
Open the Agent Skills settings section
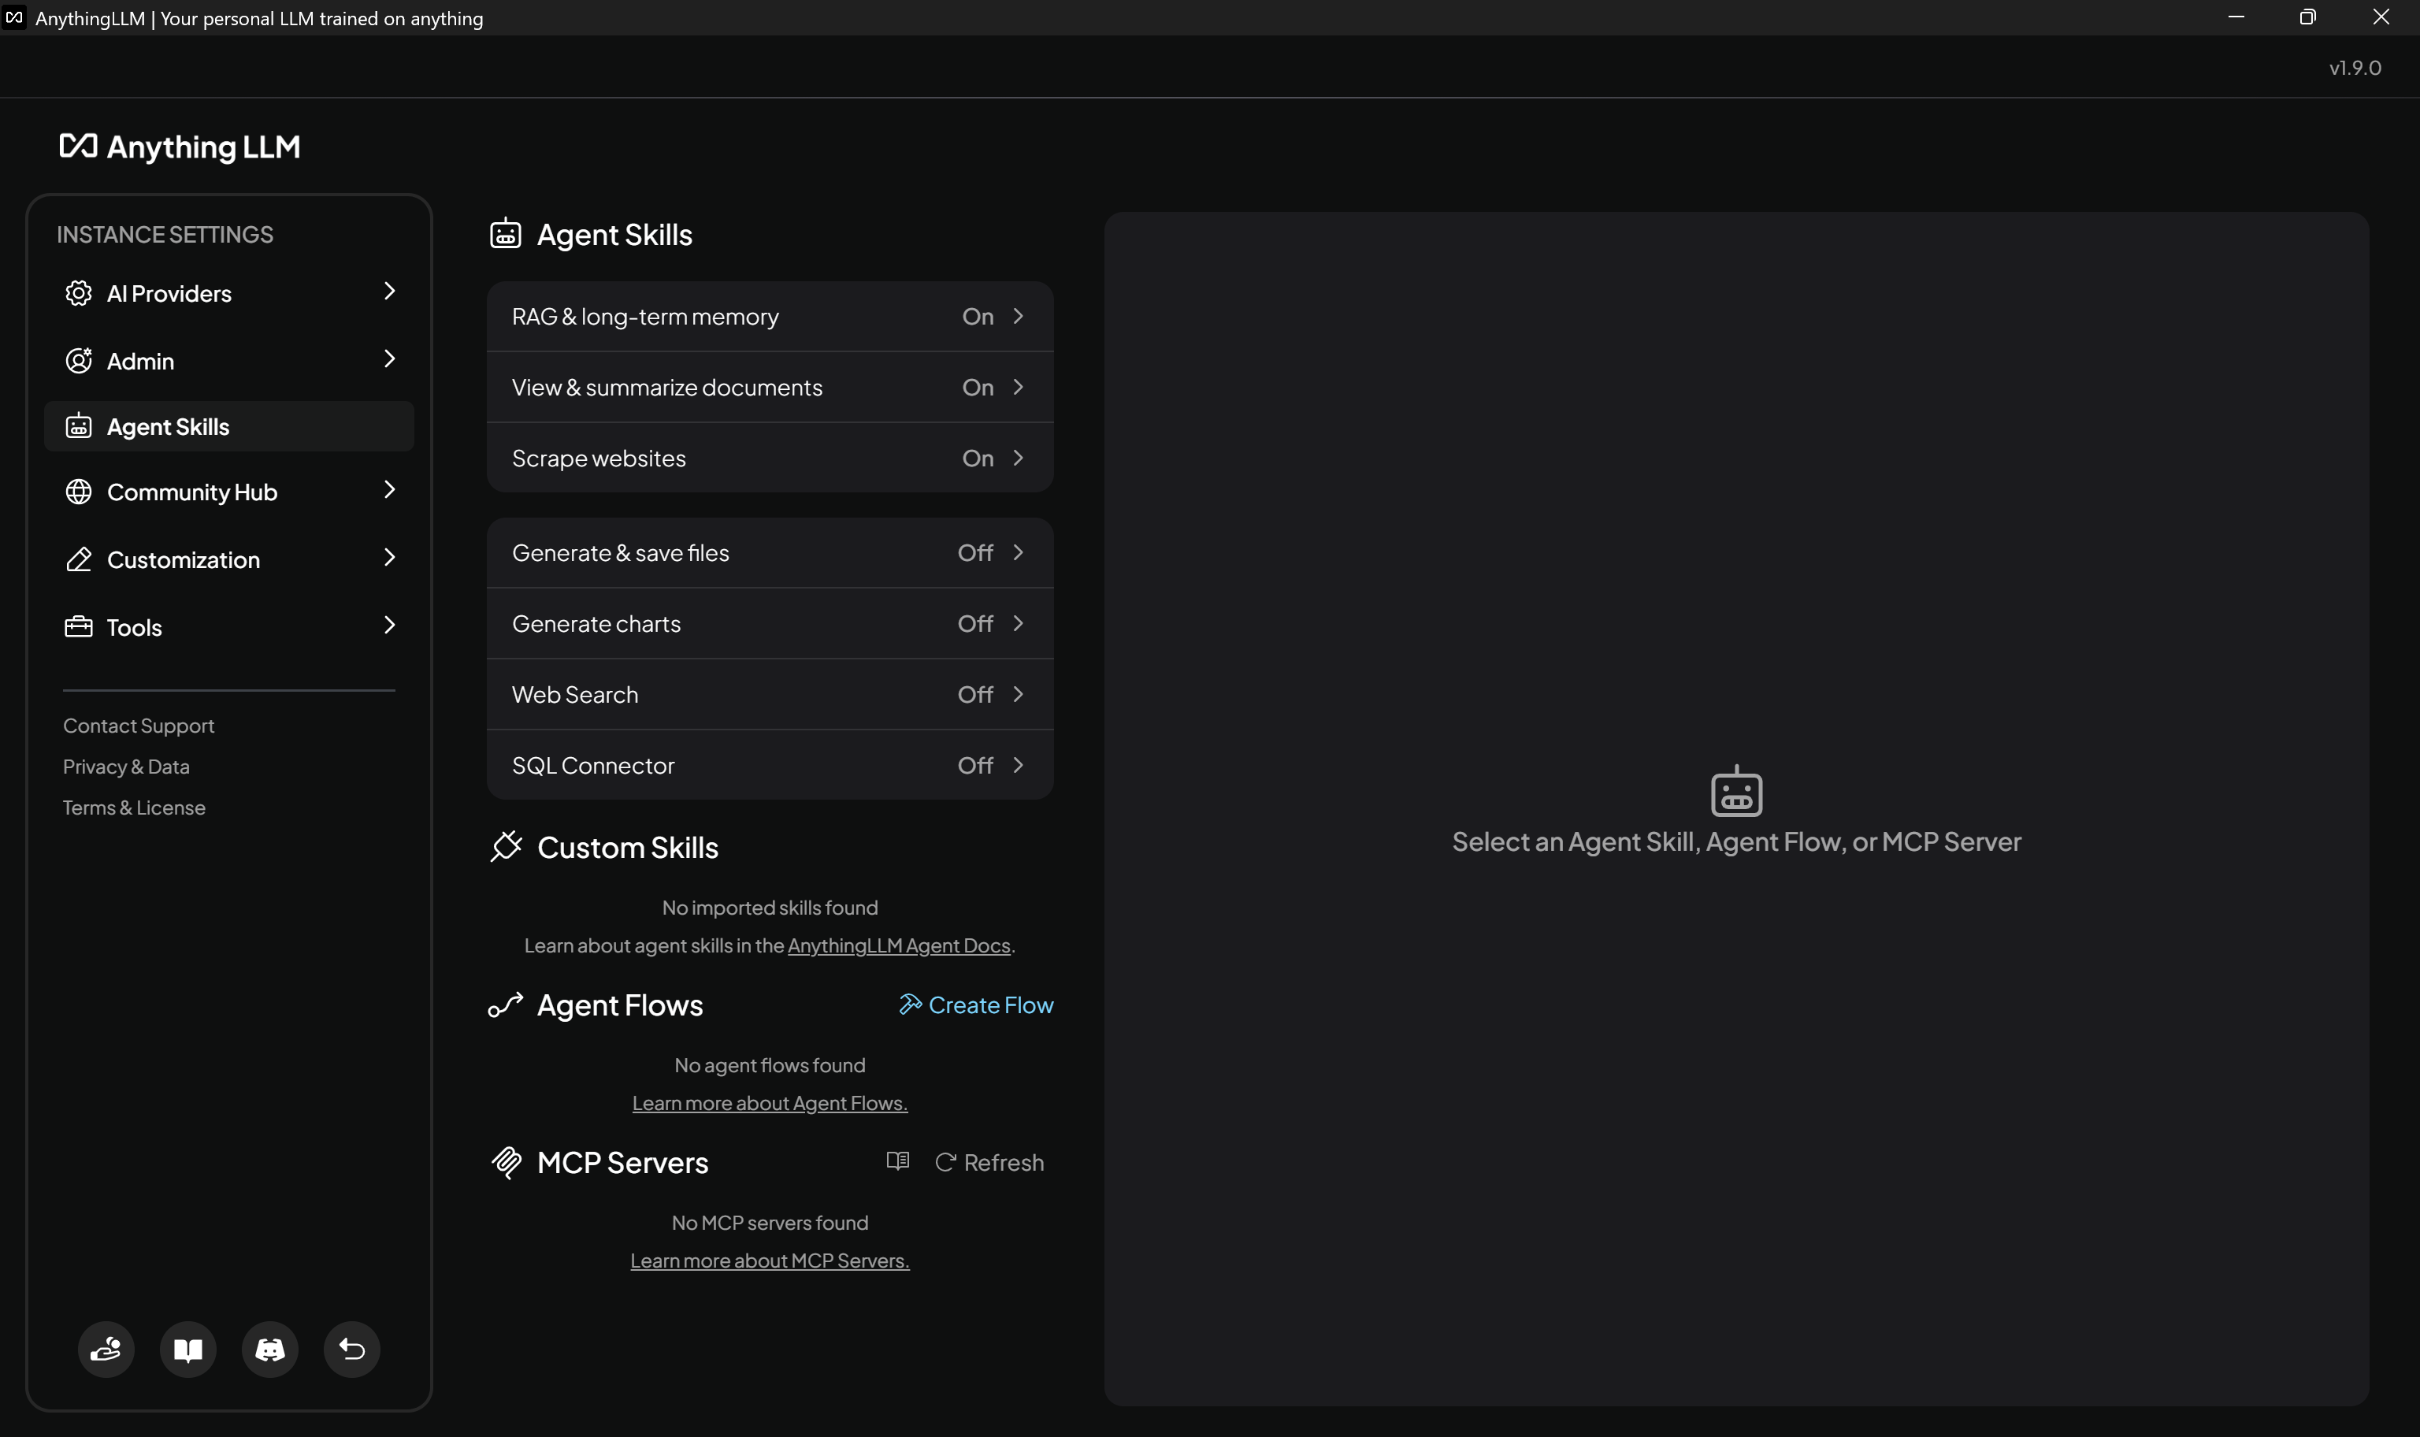pyautogui.click(x=228, y=425)
